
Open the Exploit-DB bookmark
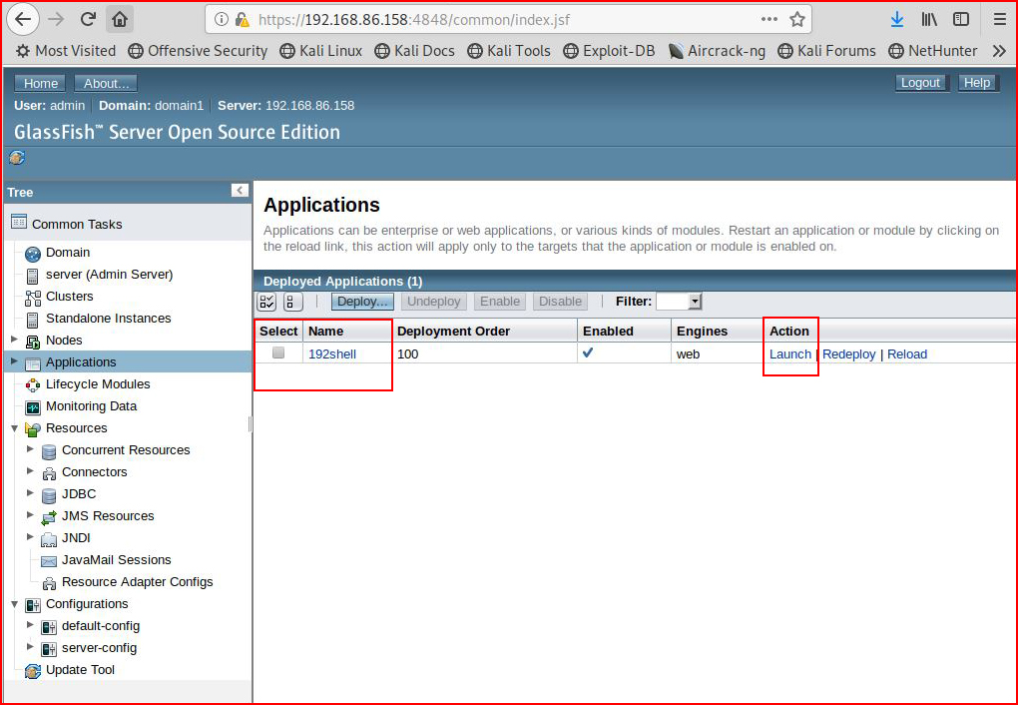click(x=609, y=51)
